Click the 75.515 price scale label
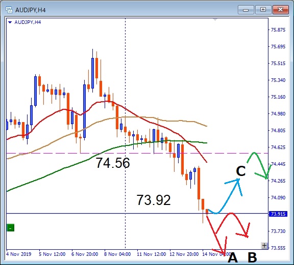Image resolution: width=294 pixels, height=265 pixels. point(278,64)
